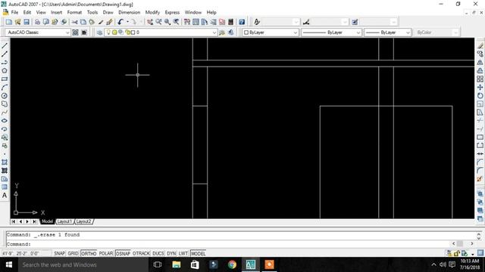Select the Rotate tool

tap(480, 96)
